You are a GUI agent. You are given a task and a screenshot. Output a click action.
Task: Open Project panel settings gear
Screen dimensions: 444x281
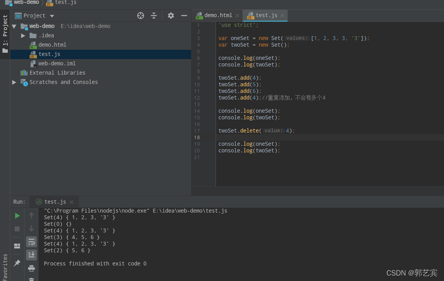click(x=171, y=16)
